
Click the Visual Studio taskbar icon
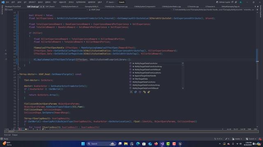click(x=162, y=144)
